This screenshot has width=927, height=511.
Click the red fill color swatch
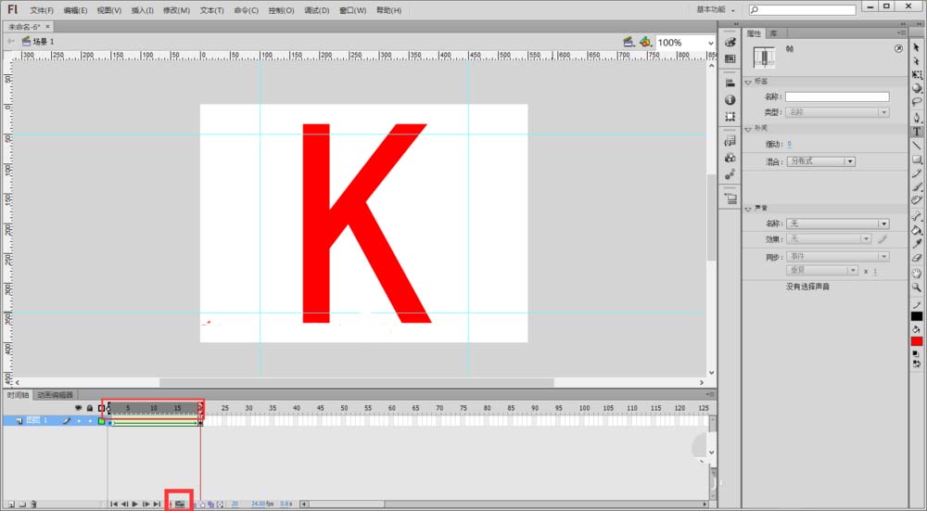917,341
